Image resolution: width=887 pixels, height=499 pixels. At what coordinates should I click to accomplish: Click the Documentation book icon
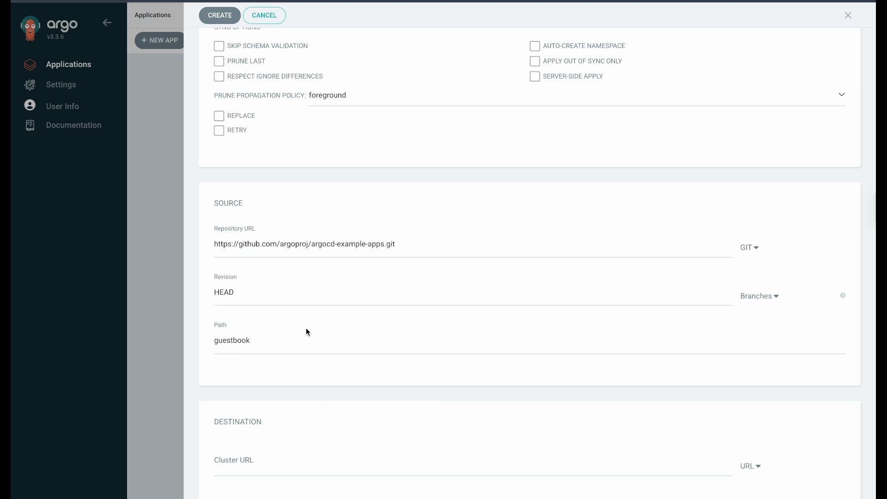[30, 125]
